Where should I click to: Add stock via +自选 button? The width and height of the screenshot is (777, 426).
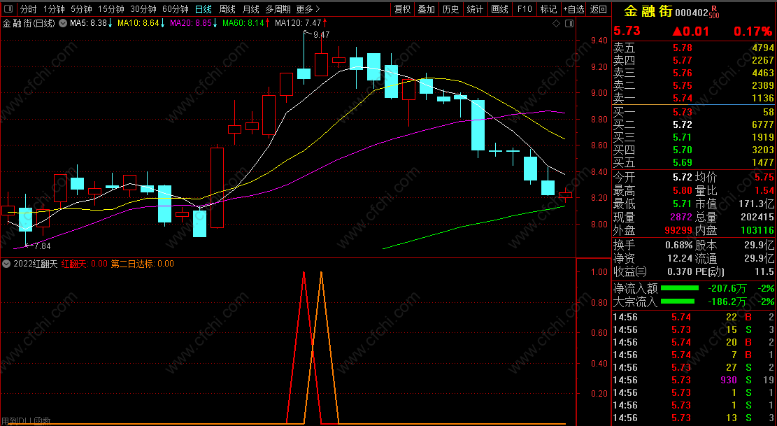[573, 9]
